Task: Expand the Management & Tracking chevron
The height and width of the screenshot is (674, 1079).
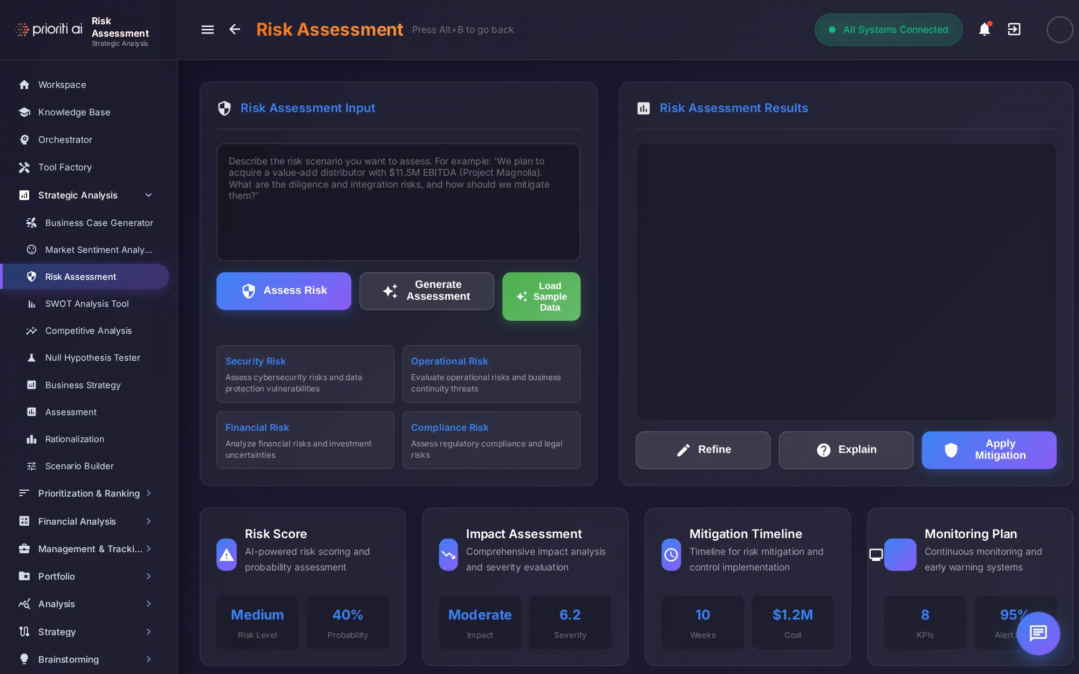Action: click(x=148, y=549)
